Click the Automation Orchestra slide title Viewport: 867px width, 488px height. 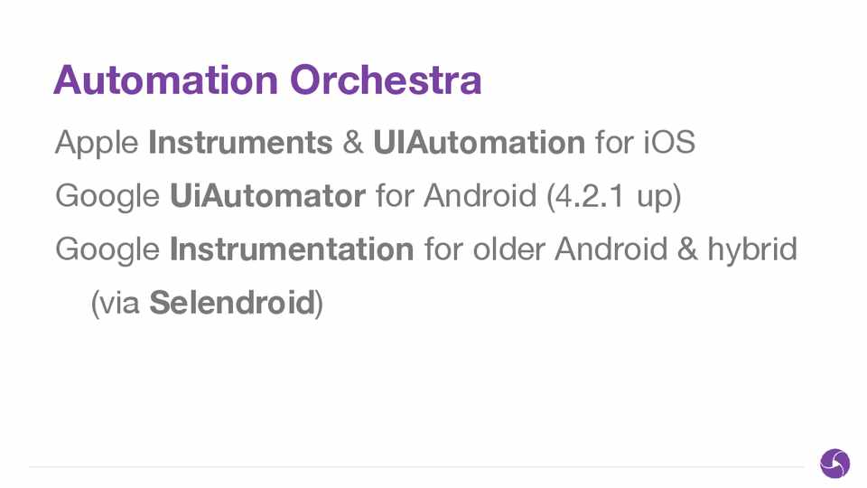(267, 80)
